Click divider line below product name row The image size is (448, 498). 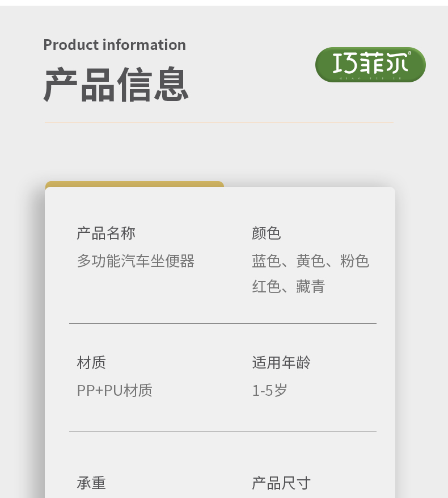tap(223, 323)
